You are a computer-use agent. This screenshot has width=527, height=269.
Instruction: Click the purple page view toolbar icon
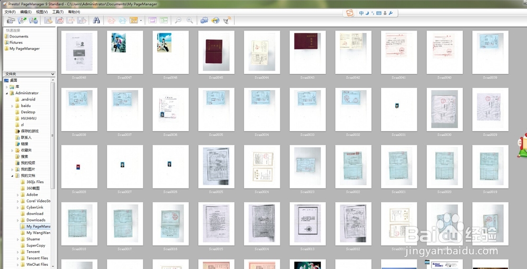click(152, 21)
